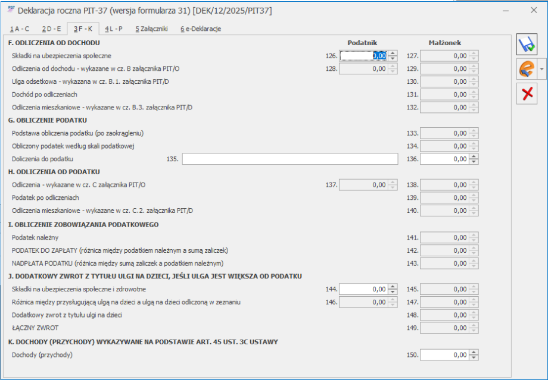Viewport: 548px width, 380px height.
Task: Click field 140 housing deductions PIT/D C.2
Action: tap(449, 211)
